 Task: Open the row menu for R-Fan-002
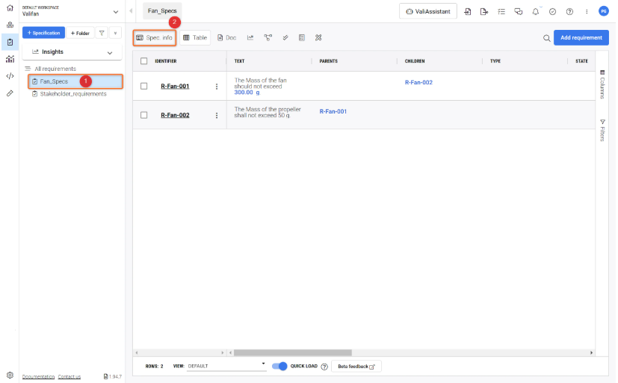point(217,115)
